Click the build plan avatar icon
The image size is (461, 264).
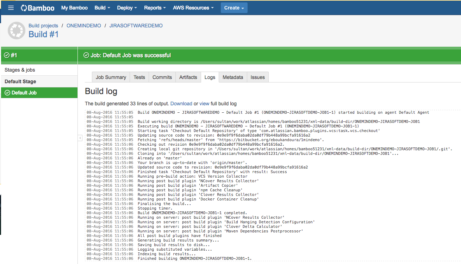tap(16, 31)
